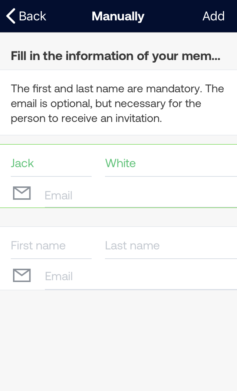This screenshot has height=391, width=237.
Task: Focus the empty First name field
Action: (x=51, y=246)
